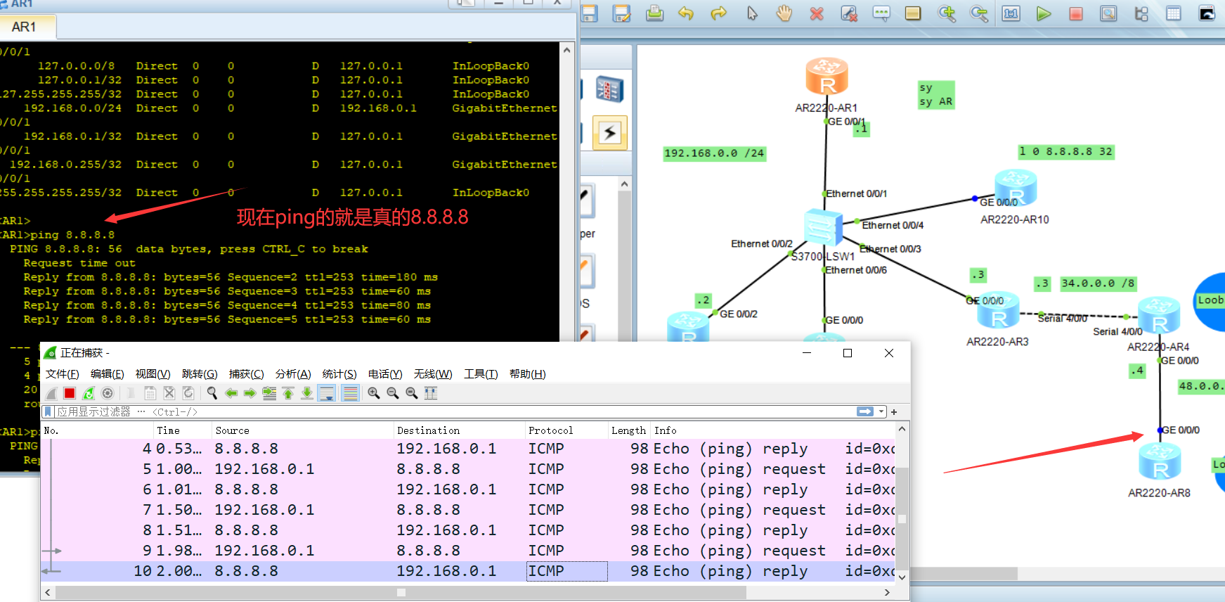Click the filter bookmark icon

click(x=48, y=412)
